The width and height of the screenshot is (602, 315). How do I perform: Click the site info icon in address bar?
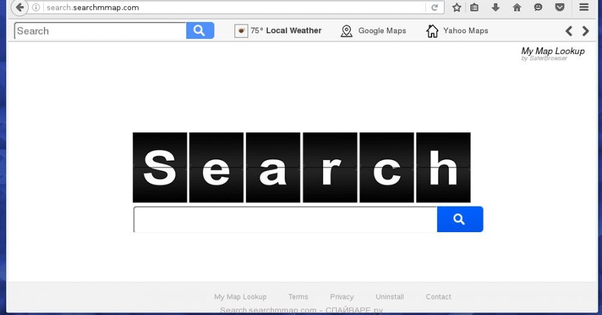[36, 8]
